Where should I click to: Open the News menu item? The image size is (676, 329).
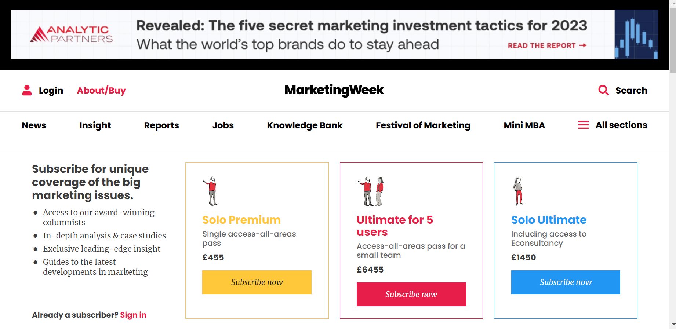point(34,125)
